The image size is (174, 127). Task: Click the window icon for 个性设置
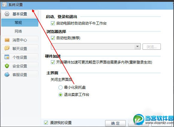[7, 57]
